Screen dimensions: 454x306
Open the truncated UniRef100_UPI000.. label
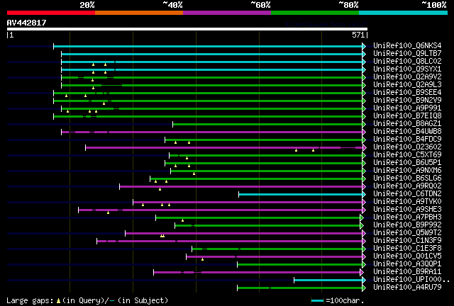411,280
